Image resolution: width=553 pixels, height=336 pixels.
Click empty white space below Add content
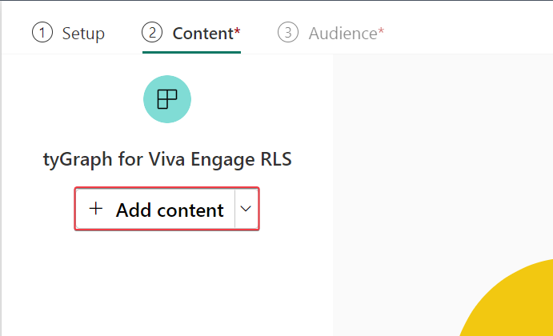pyautogui.click(x=166, y=280)
